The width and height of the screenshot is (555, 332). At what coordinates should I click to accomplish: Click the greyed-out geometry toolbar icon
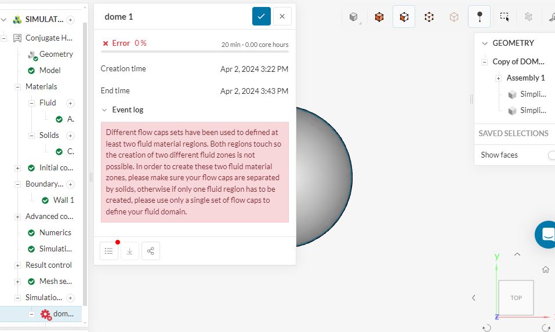528,17
